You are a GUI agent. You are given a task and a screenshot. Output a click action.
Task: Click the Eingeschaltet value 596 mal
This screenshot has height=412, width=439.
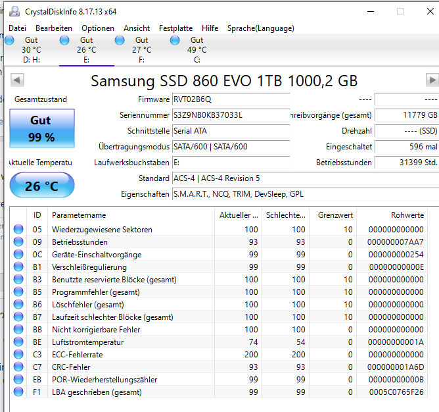click(x=407, y=147)
